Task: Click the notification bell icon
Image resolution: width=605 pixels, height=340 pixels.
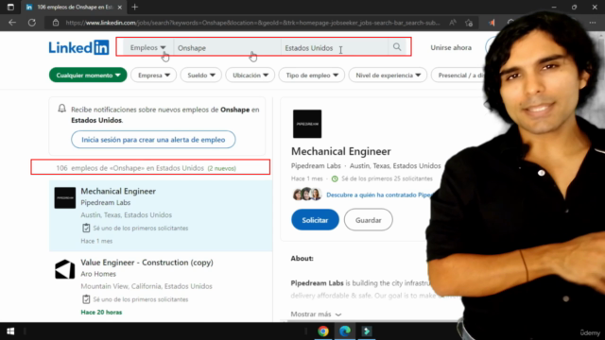Action: click(61, 109)
